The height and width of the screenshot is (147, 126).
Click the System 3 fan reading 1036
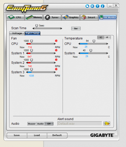coord(31,76)
